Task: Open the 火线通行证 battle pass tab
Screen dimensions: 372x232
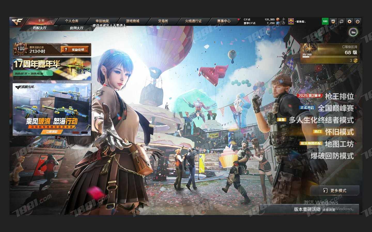Action: [193, 21]
